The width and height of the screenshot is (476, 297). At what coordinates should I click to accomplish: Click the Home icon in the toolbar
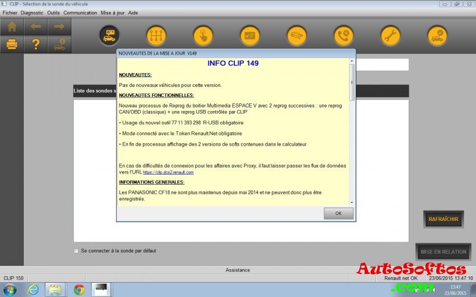[12, 26]
